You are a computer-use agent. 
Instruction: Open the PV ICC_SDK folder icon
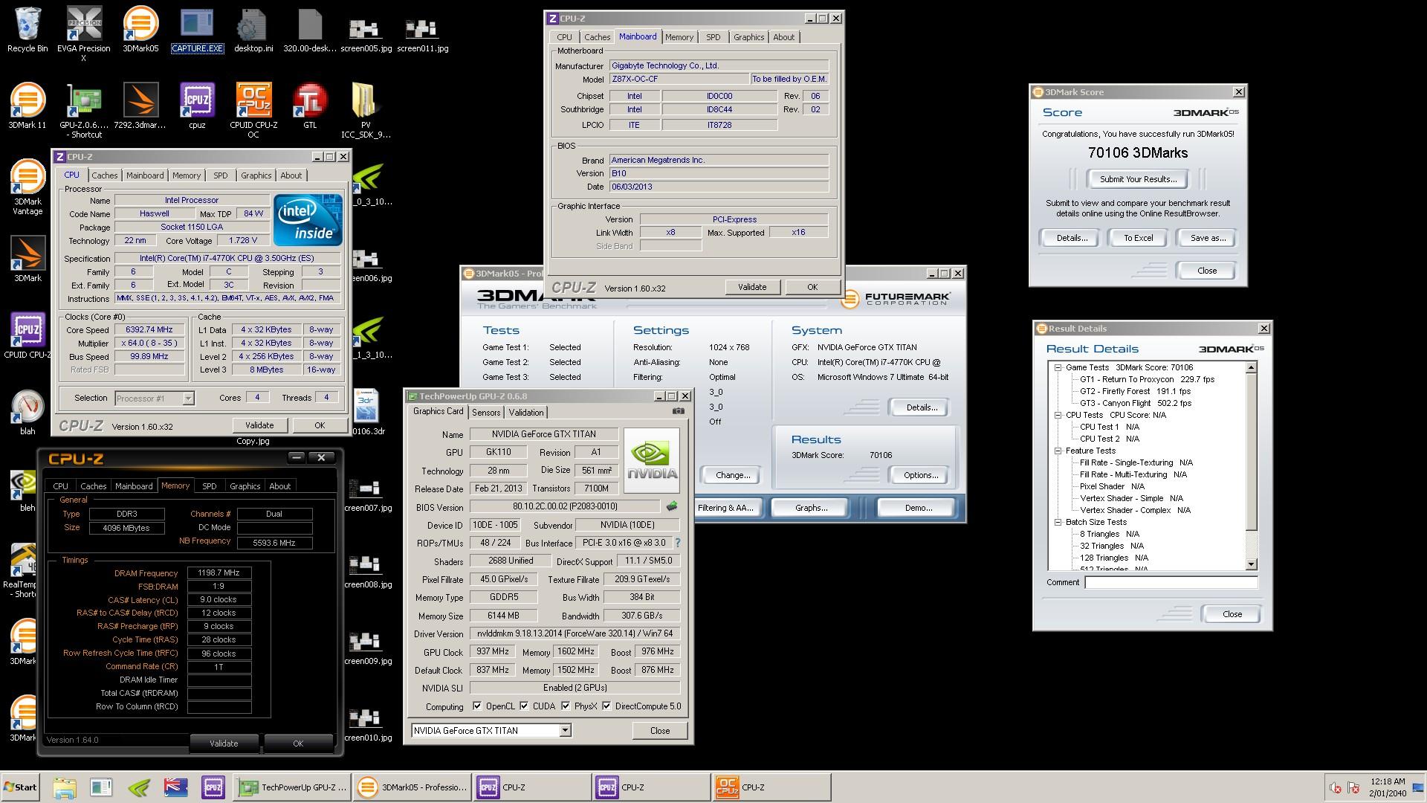click(366, 110)
